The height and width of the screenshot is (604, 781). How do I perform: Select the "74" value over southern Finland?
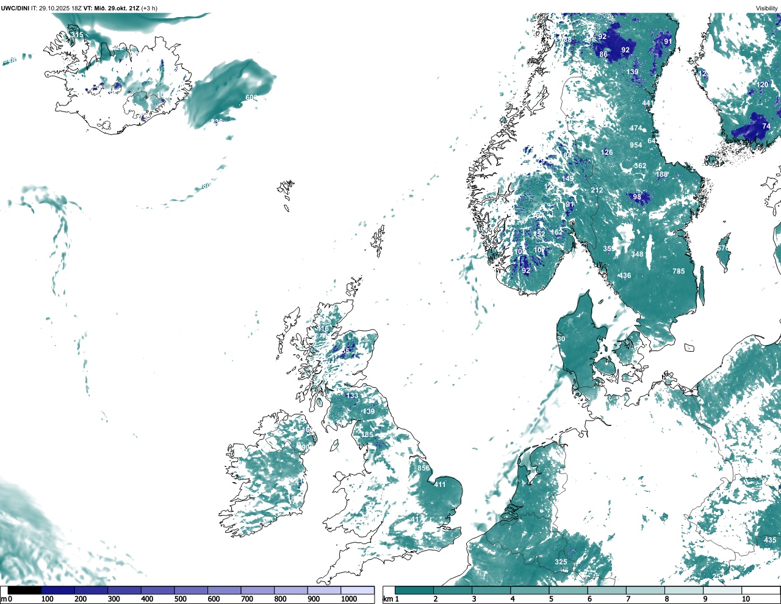click(x=766, y=126)
